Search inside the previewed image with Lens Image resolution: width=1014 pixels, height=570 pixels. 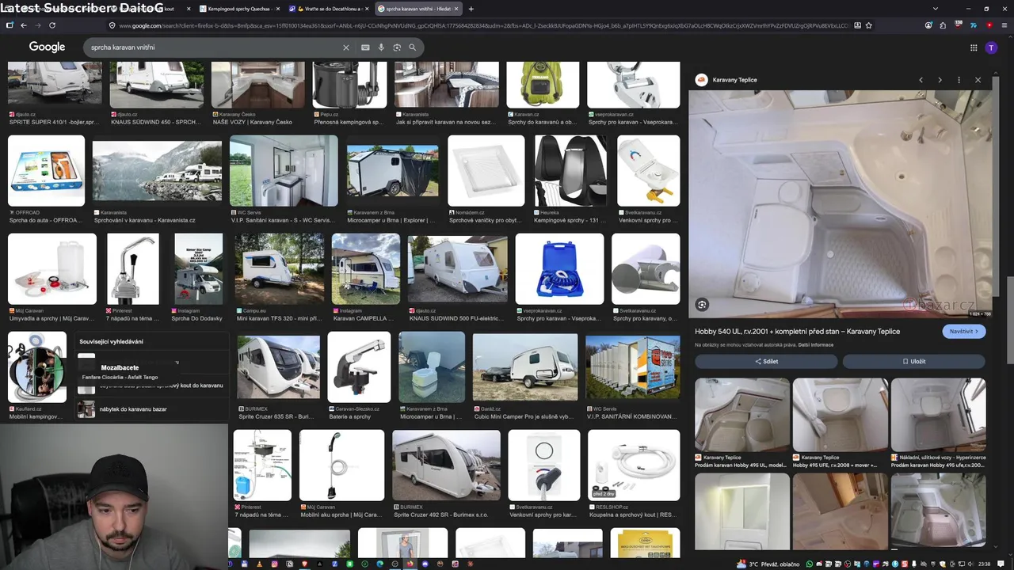pos(702,305)
